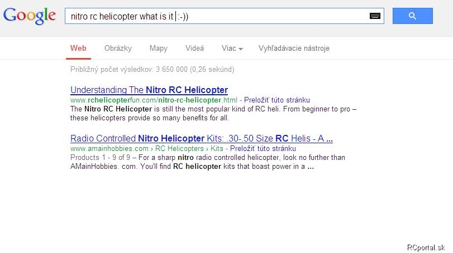Select the Web tab

pyautogui.click(x=78, y=48)
